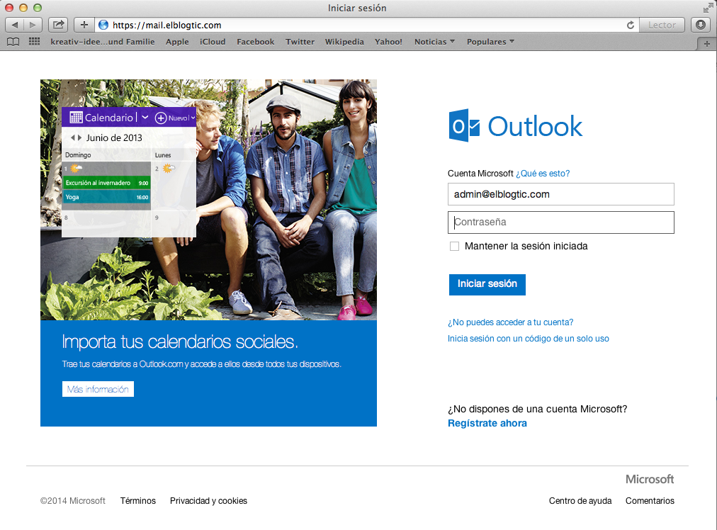Screen dimensions: 717x530
Task: Expand the Calendario dropdown chevron
Action: click(x=145, y=118)
